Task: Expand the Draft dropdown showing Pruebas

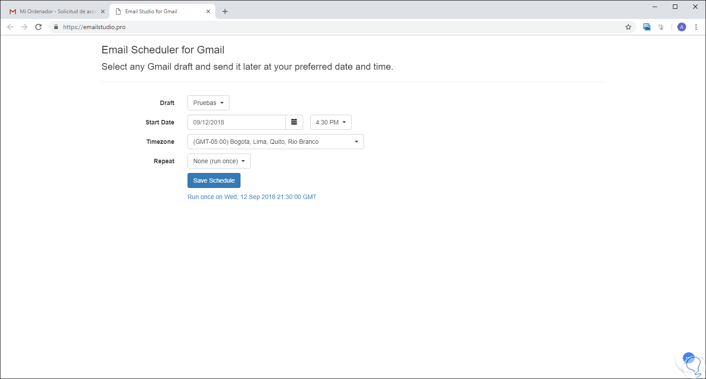Action: (208, 103)
